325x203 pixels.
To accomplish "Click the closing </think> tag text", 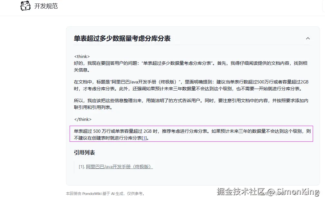I will coord(83,119).
